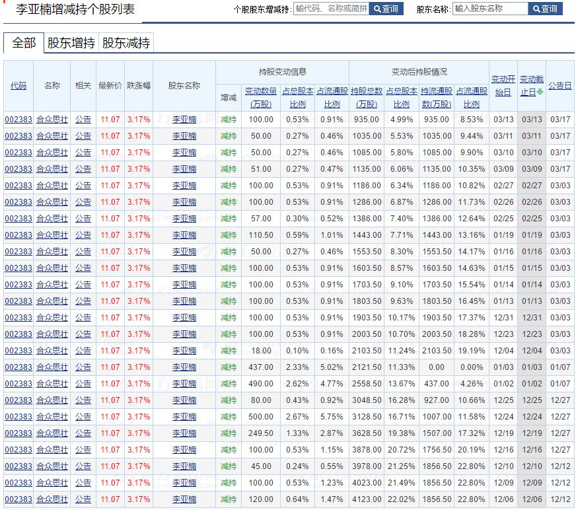576x510 pixels.
Task: Click the 437.00 change quantity cell
Action: point(261,367)
